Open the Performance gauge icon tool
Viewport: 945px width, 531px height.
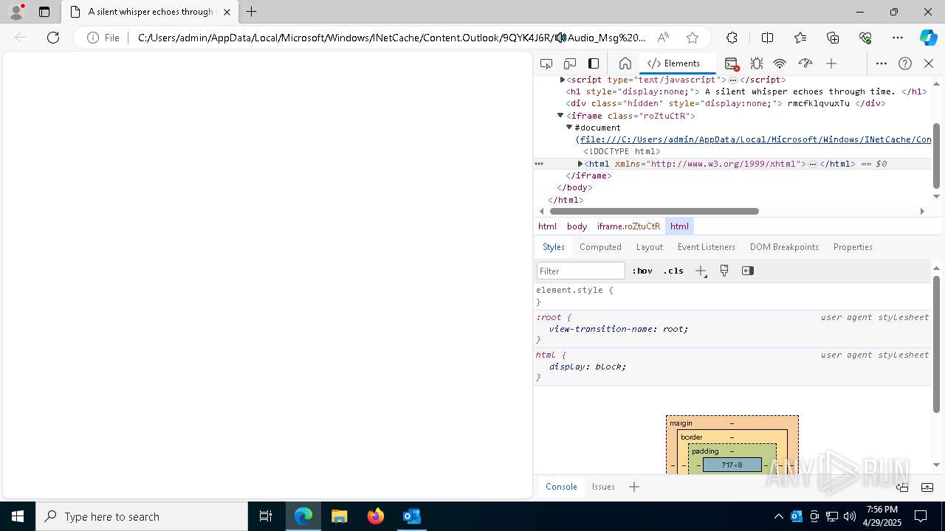(805, 63)
